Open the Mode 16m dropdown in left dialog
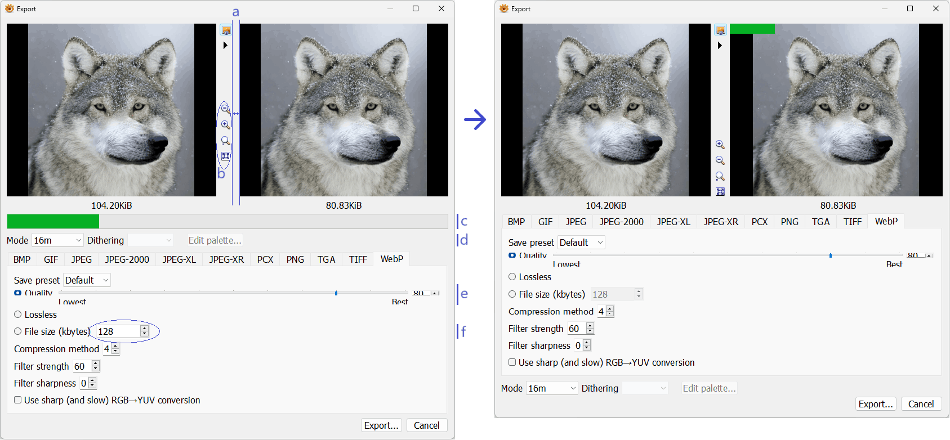 (57, 240)
